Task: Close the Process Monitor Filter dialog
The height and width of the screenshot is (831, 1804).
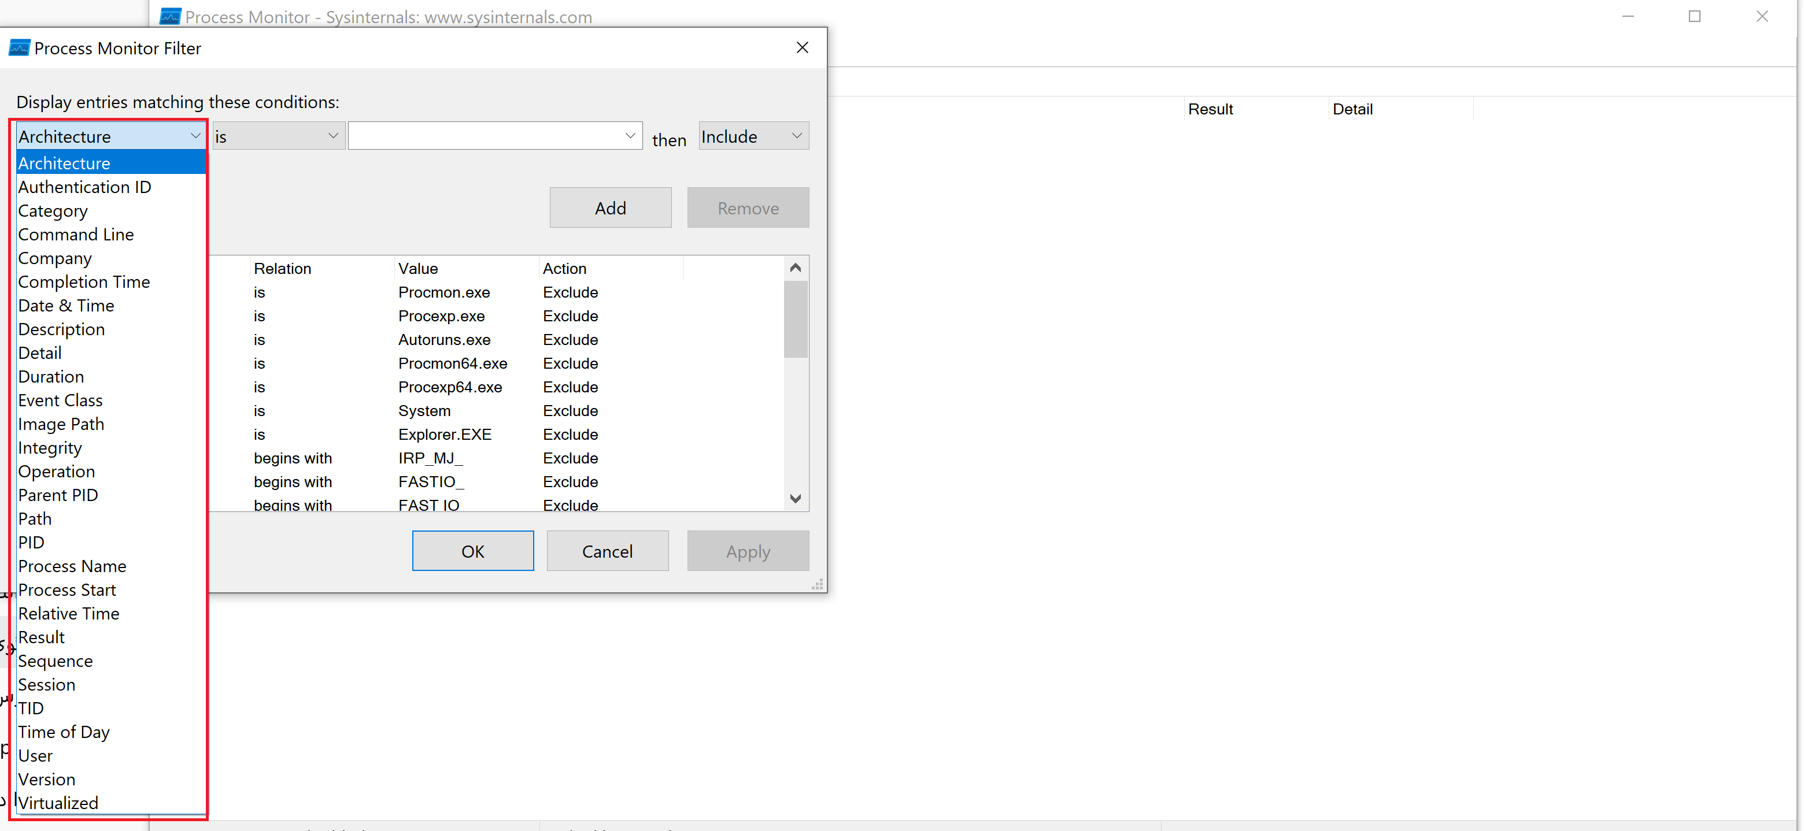Action: coord(803,47)
